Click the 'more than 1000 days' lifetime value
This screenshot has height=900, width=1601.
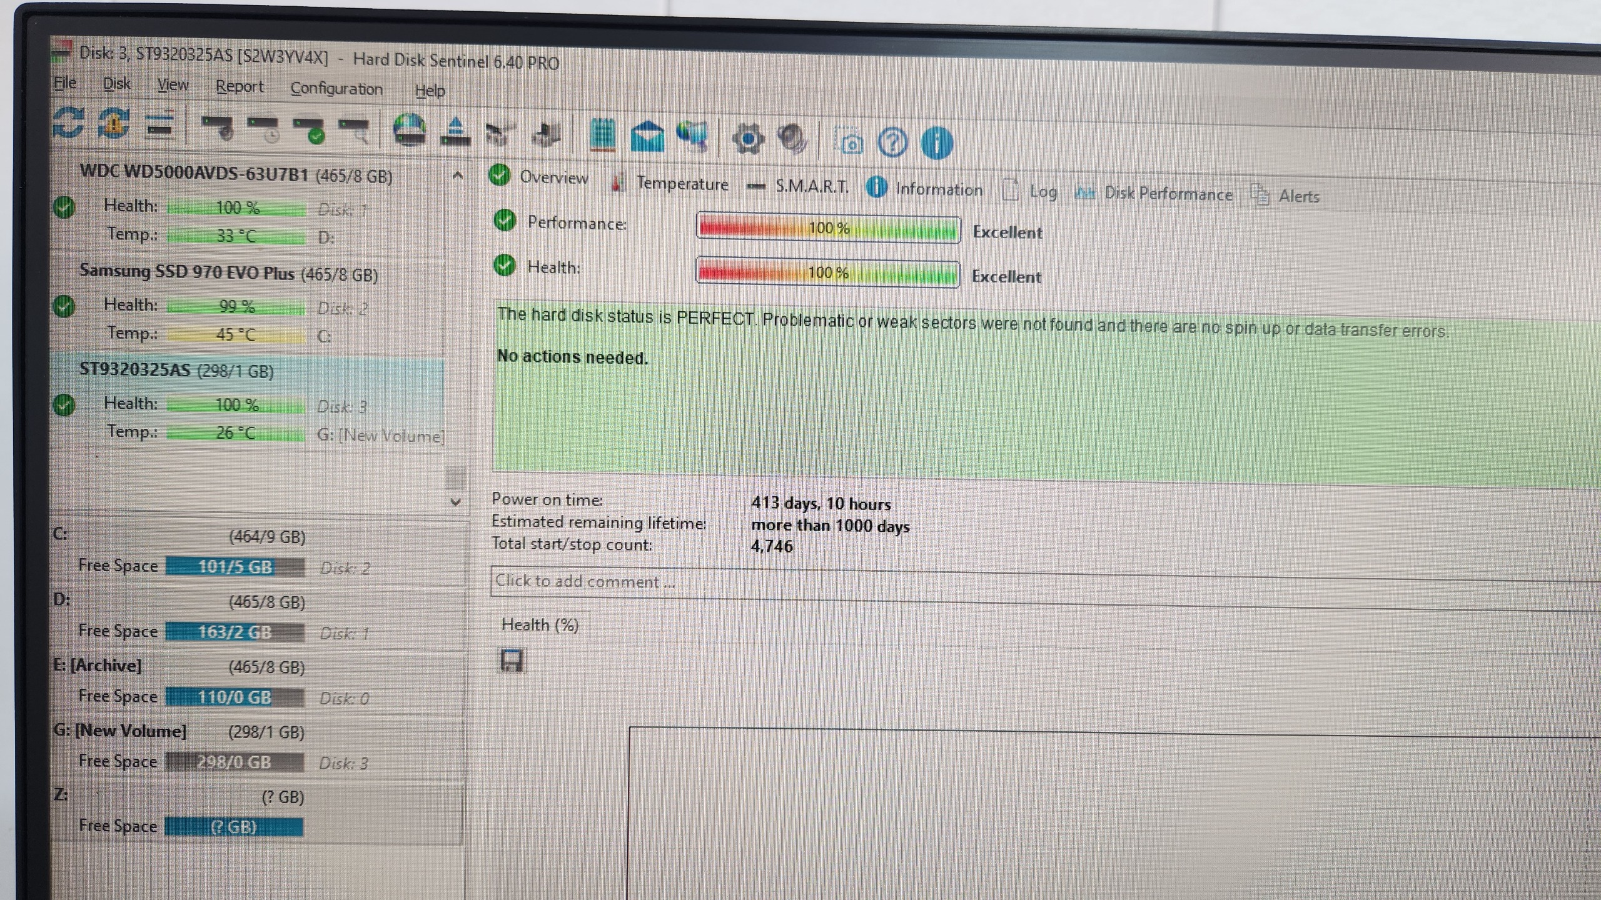(831, 525)
